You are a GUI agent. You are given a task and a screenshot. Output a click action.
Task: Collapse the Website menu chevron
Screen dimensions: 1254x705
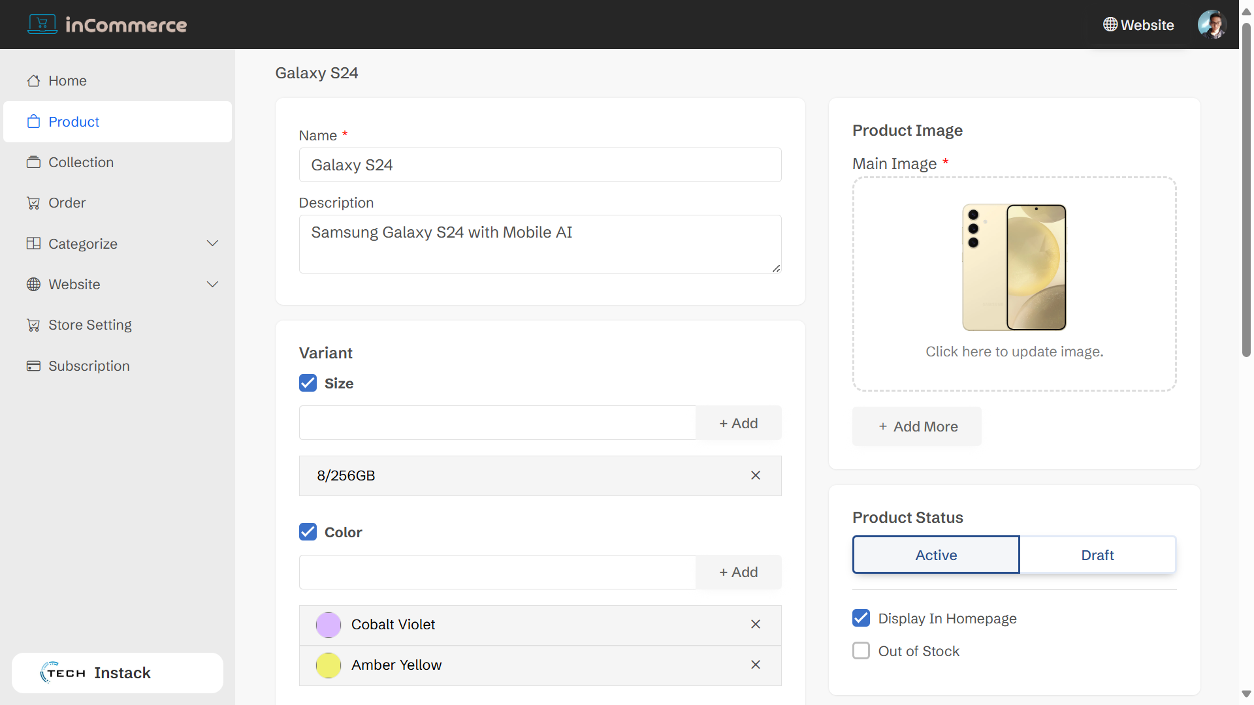click(x=212, y=284)
